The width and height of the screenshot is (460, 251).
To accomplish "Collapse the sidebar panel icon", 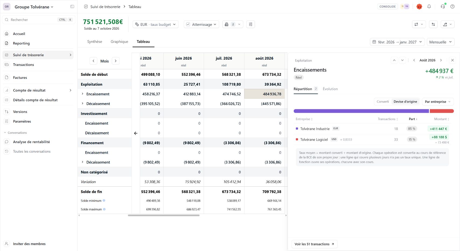I will (72, 7).
